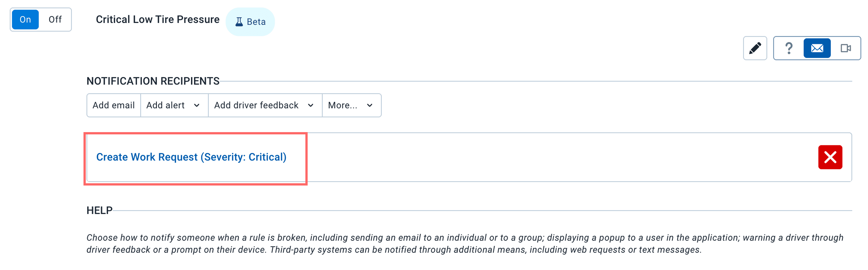Switch the rule Off
The image size is (868, 270).
(55, 20)
